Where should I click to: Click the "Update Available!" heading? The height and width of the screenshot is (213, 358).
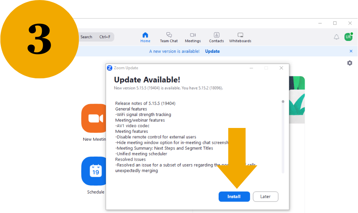(x=147, y=80)
